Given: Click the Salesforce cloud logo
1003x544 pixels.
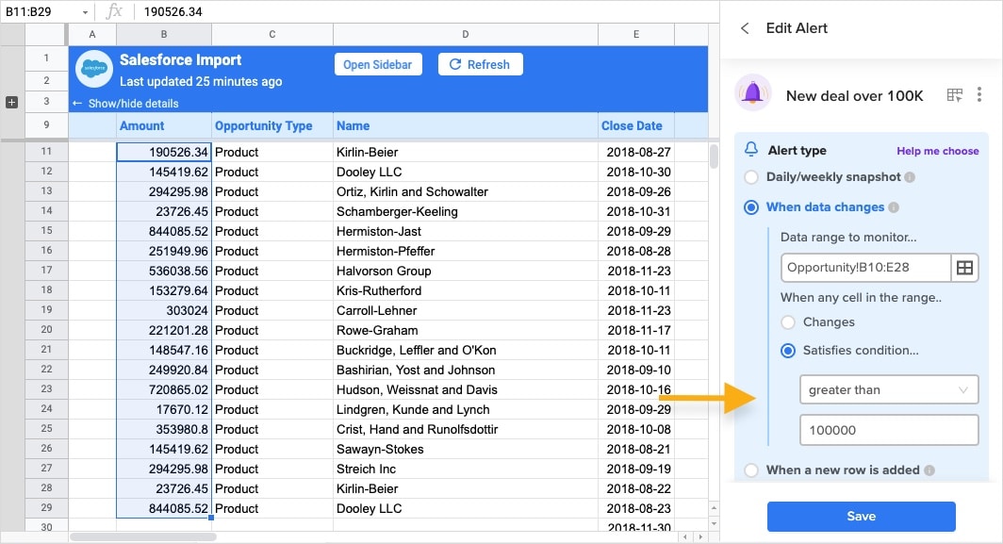Looking at the screenshot, I should click(x=93, y=69).
